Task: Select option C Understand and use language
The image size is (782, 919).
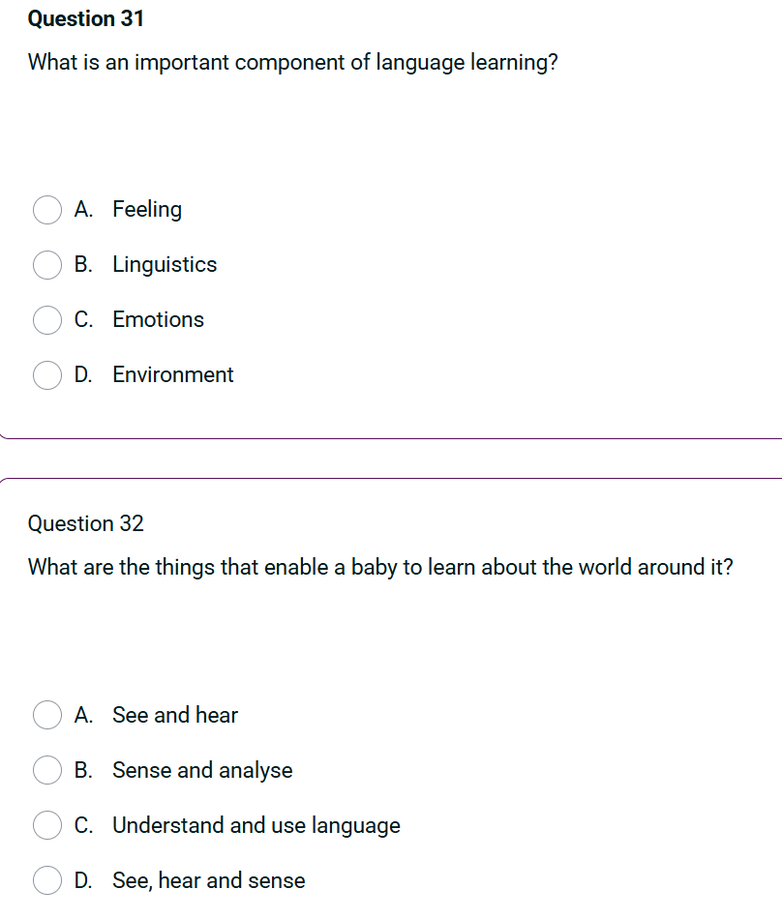Action: (x=46, y=825)
